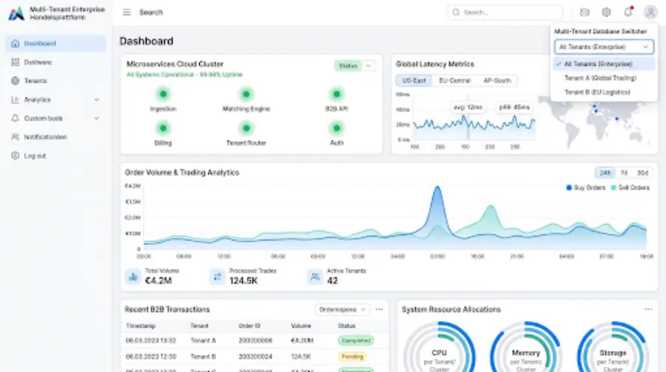Click the green Status button
Viewport: 666px width, 372px height.
[348, 66]
